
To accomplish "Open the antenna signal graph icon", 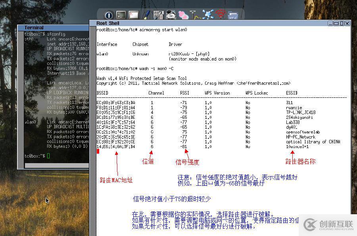I will 195,15.
